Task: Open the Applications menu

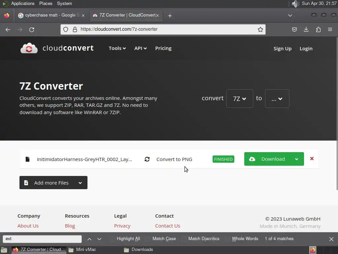Action: [23, 3]
